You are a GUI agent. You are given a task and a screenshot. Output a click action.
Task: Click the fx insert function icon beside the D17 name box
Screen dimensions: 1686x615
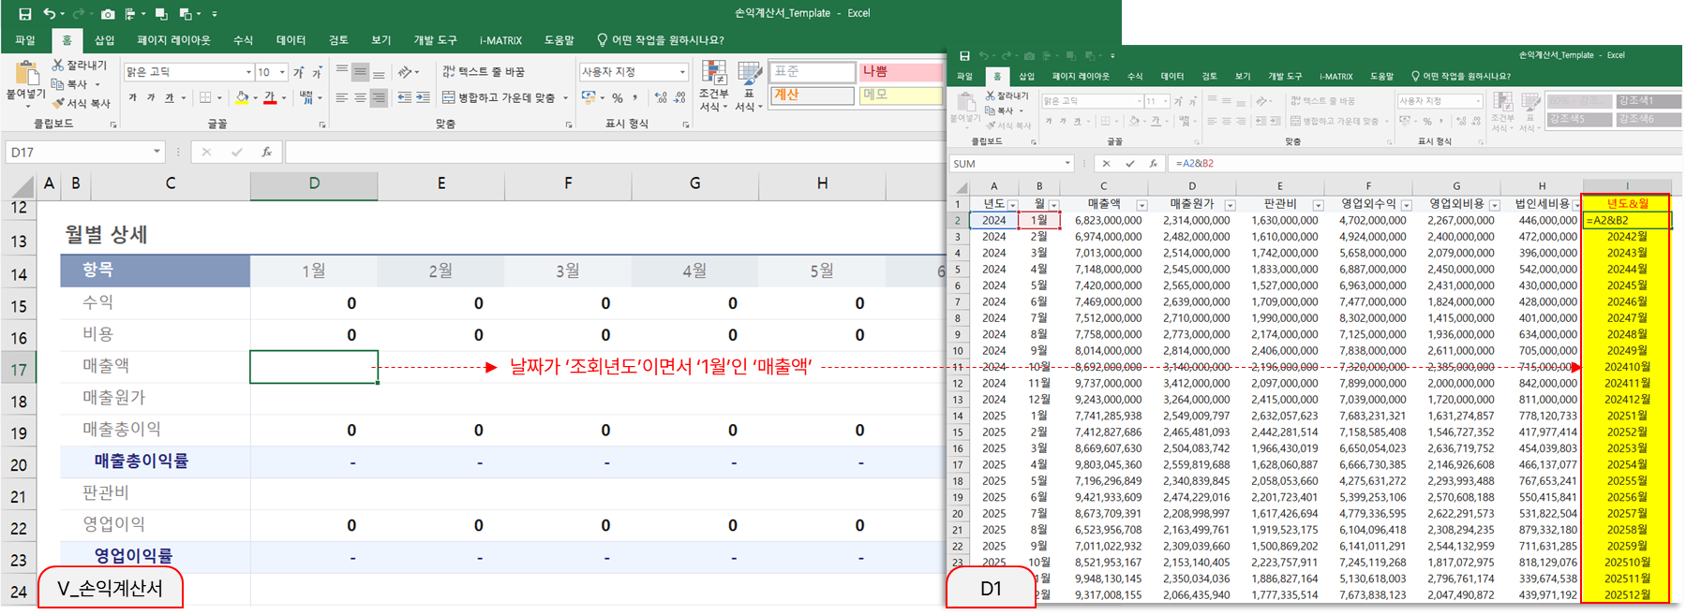coord(267,152)
